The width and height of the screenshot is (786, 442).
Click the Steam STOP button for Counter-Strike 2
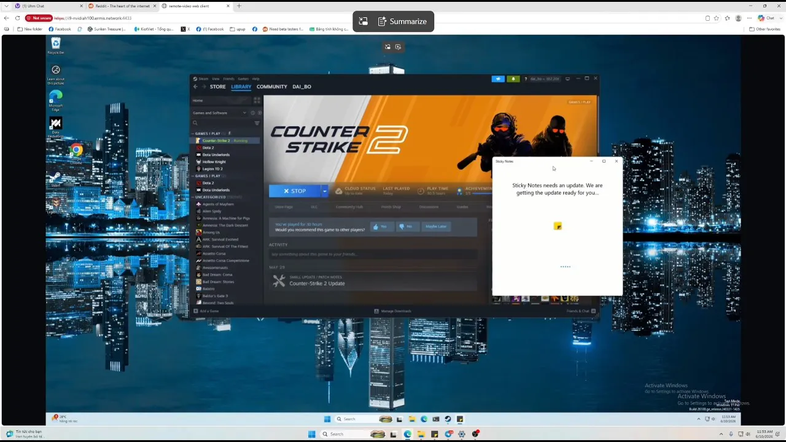295,191
